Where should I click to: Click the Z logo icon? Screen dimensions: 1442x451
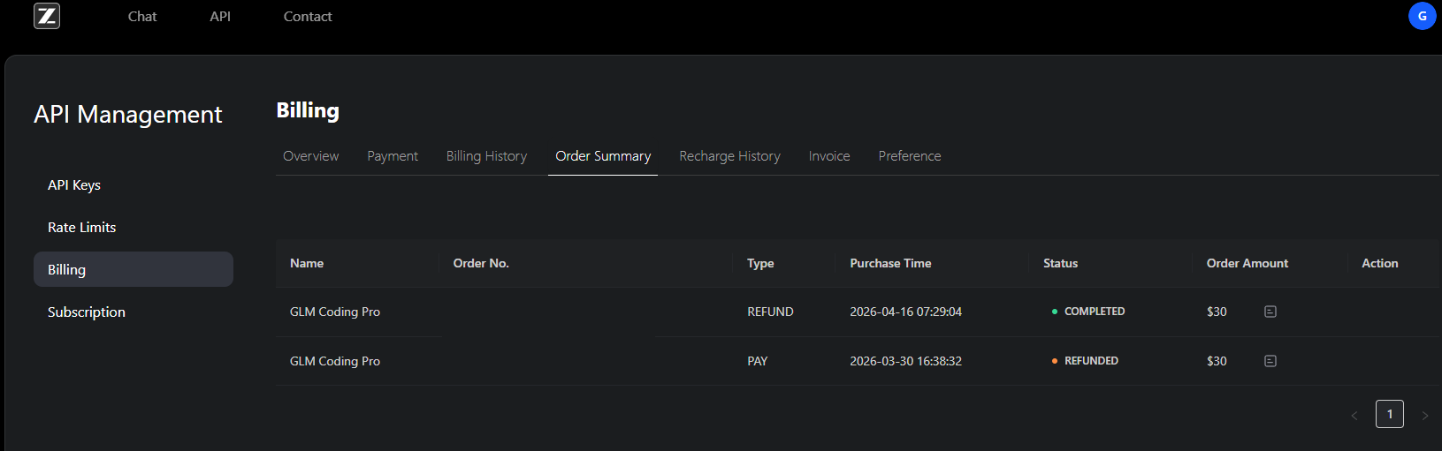click(47, 16)
